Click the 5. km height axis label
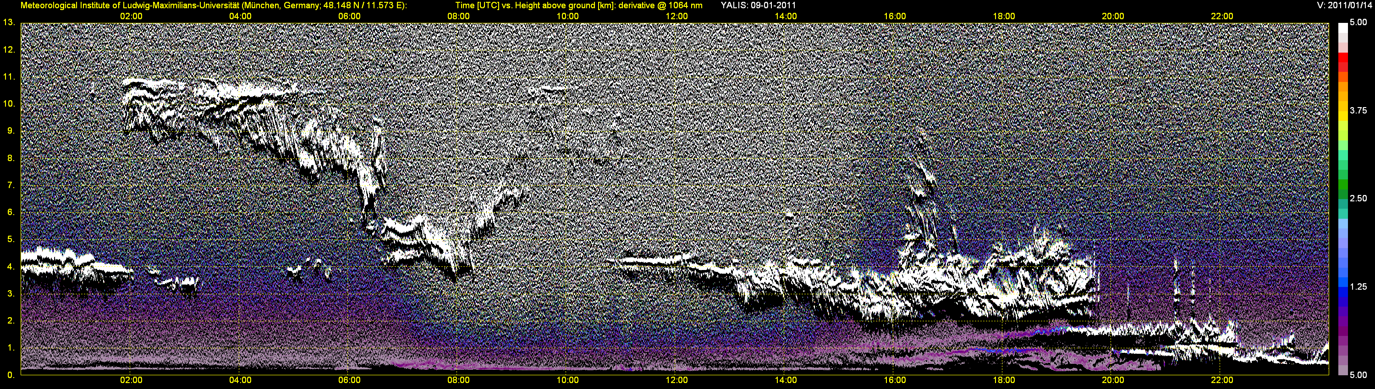 coord(11,239)
